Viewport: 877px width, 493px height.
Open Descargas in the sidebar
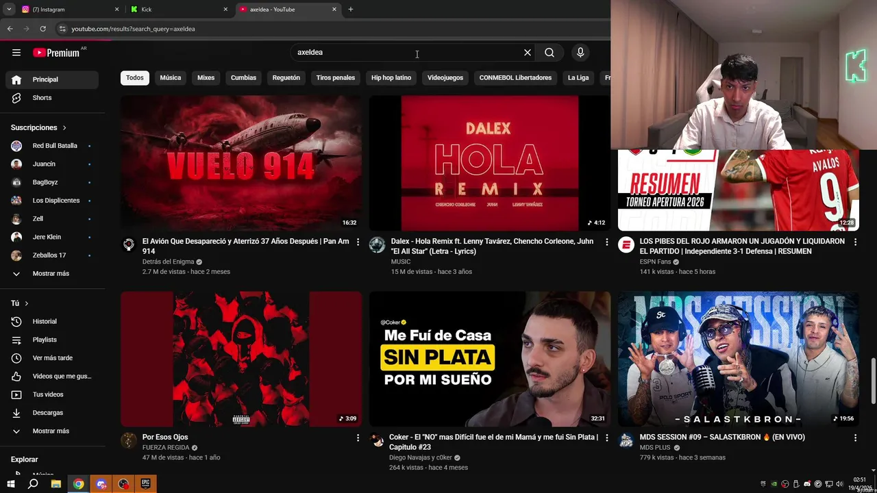(x=52, y=413)
